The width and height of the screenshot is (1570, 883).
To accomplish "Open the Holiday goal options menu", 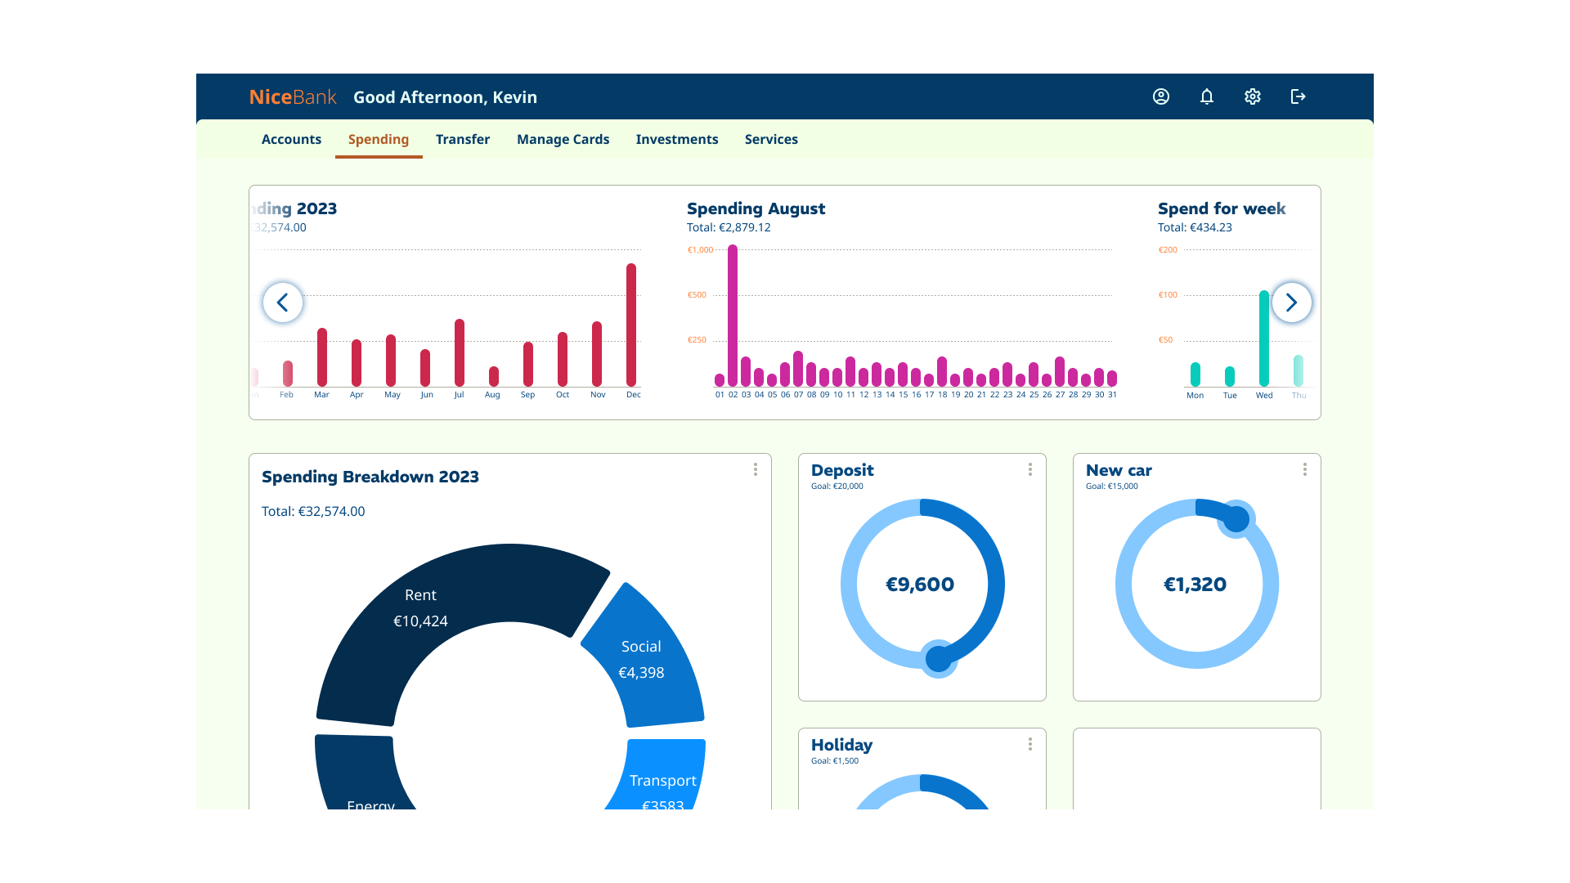I will (1029, 744).
